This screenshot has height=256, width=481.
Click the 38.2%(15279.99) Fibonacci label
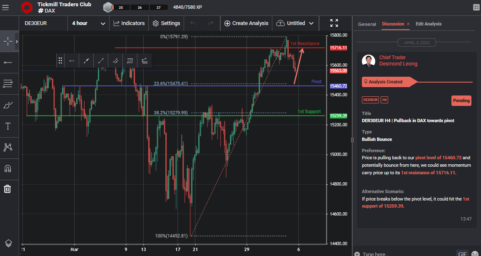pos(171,113)
